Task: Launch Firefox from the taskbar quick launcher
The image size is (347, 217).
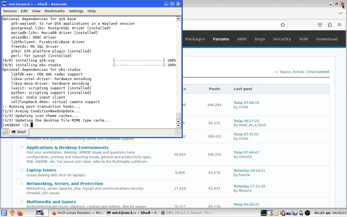Action: coord(20,213)
